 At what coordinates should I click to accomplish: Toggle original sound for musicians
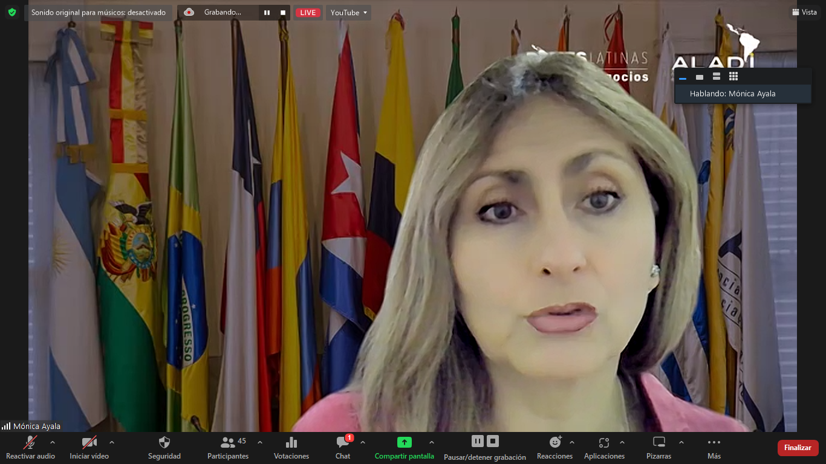tap(99, 13)
